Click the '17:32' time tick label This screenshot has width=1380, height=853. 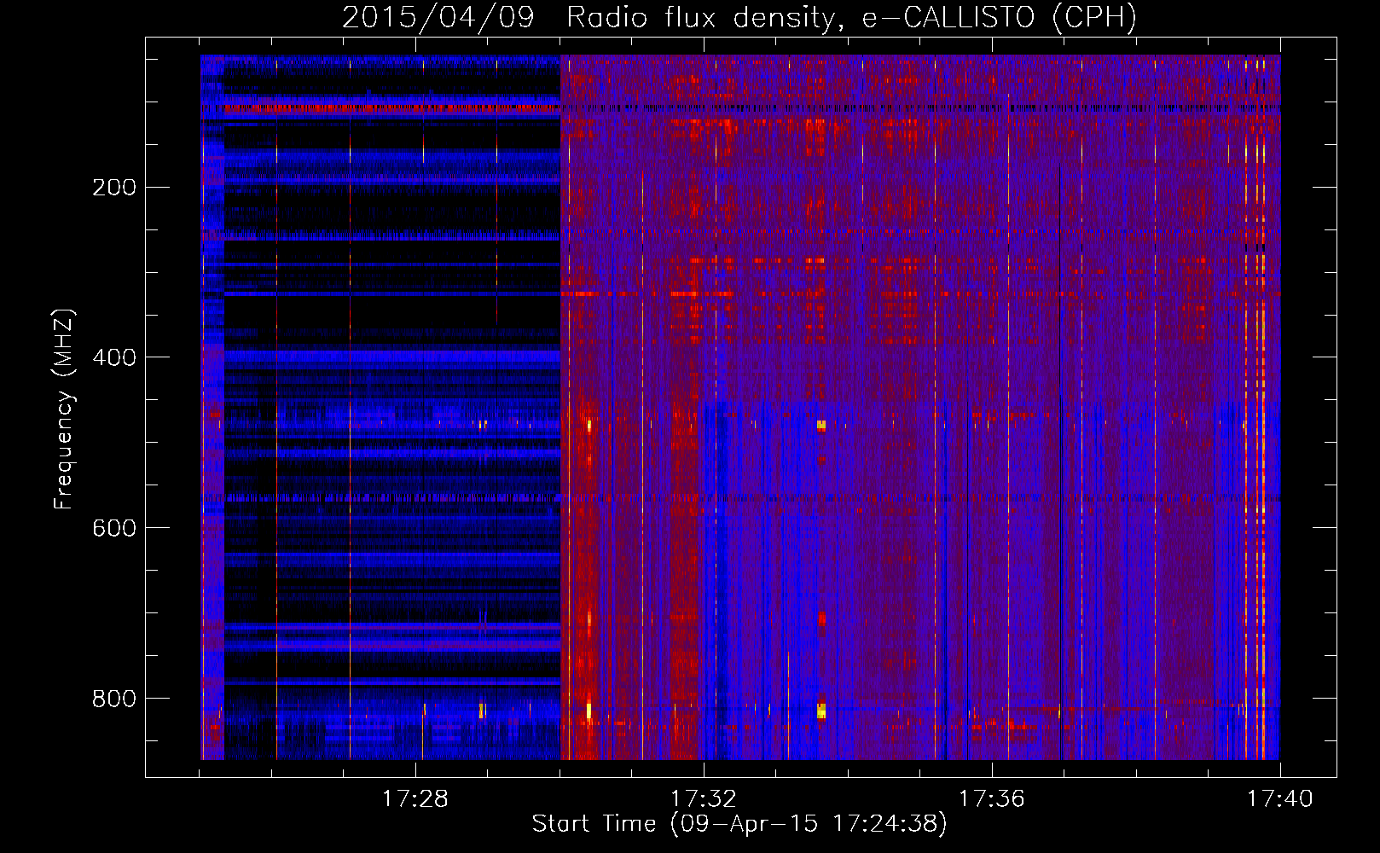click(703, 798)
